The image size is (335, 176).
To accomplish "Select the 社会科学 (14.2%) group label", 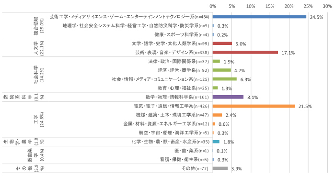I will pos(38,74).
